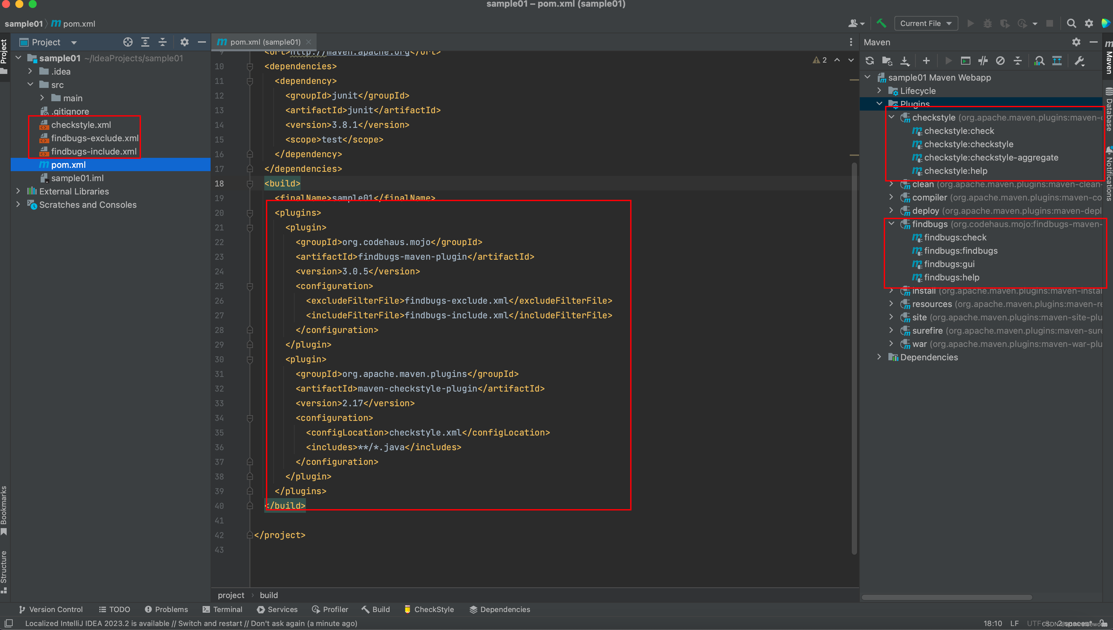Screen dimensions: 1113x630
Task: Click 'build' breadcrumb at editor bottom
Action: tap(268, 595)
